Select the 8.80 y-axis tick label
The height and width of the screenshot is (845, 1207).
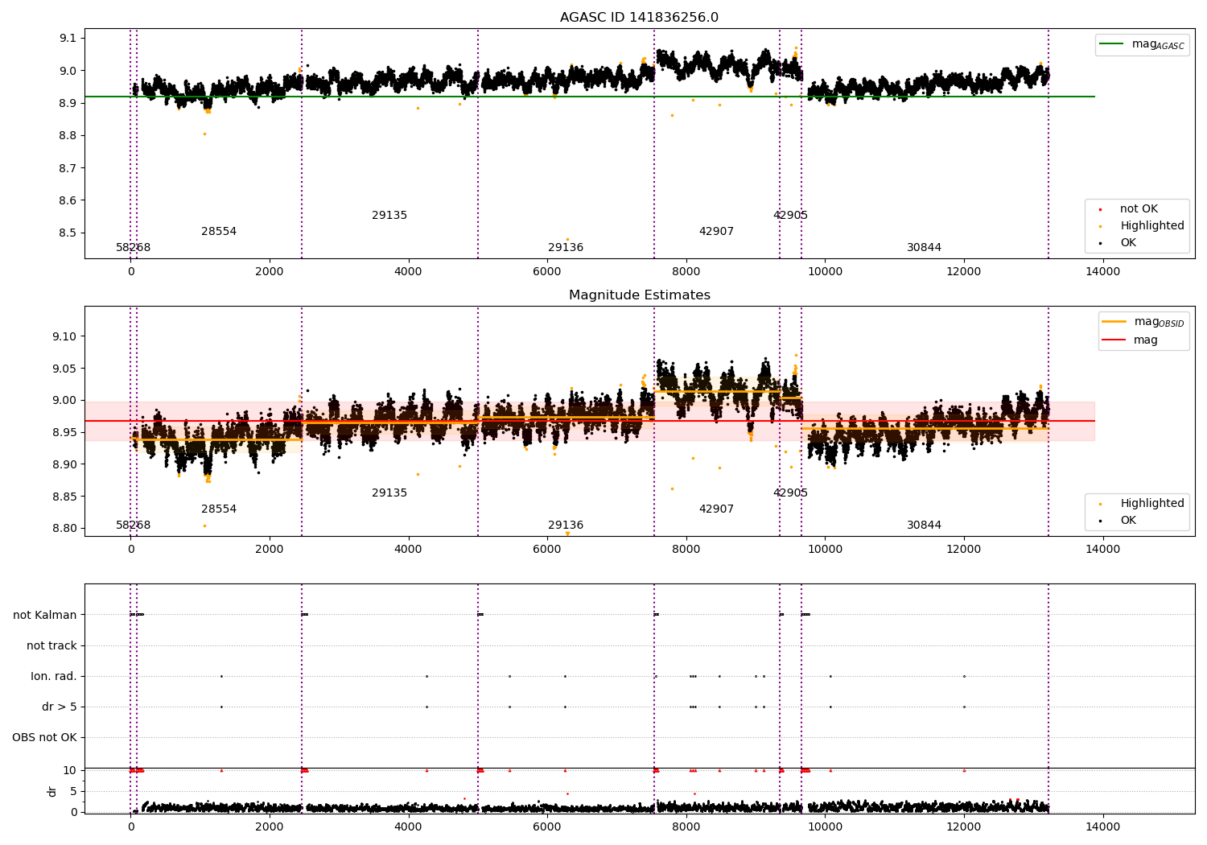point(64,529)
